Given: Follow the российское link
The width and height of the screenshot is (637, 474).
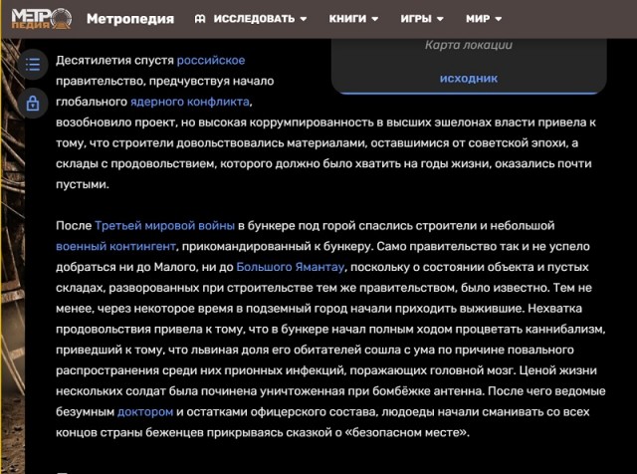Looking at the screenshot, I should tap(211, 60).
